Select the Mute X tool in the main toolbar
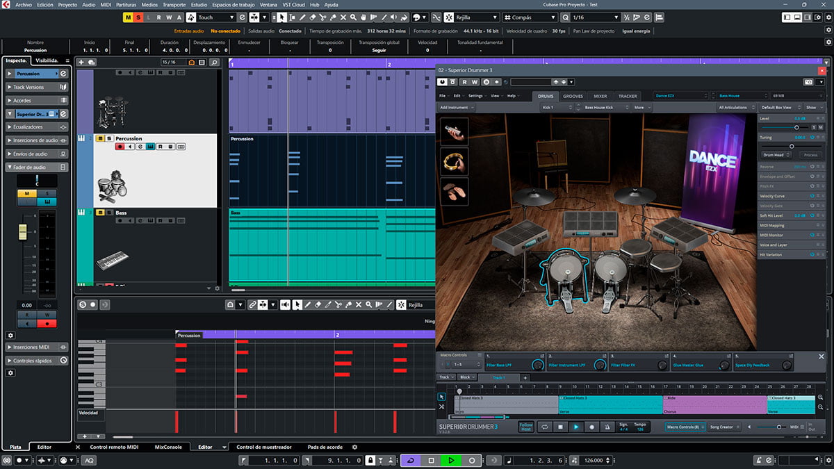834x469 pixels. (343, 17)
